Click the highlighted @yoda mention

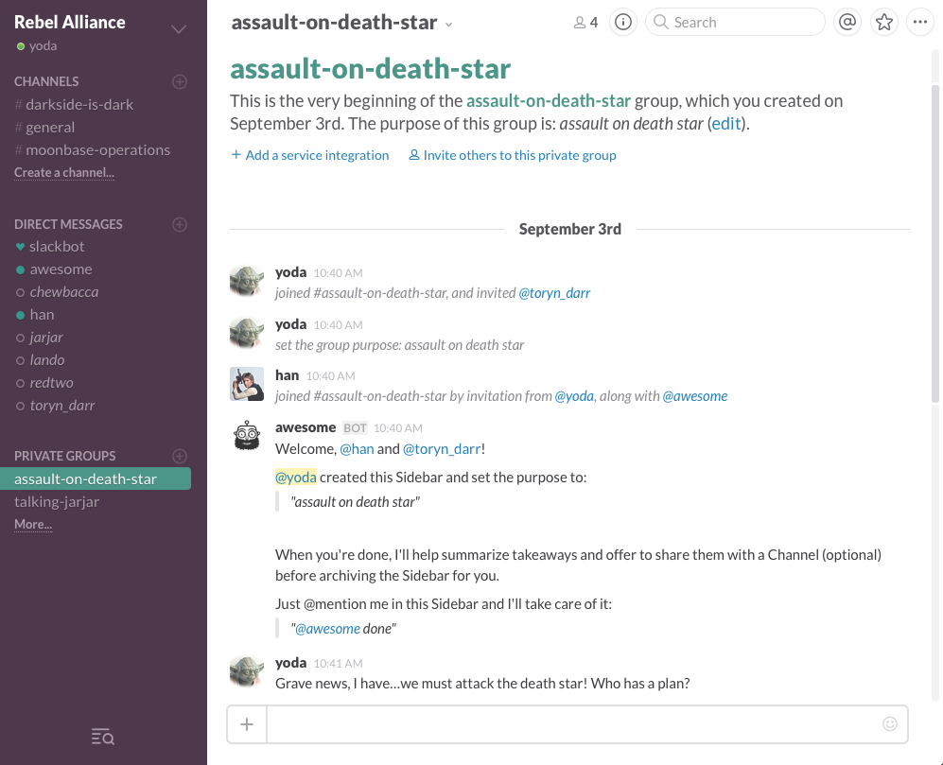click(x=296, y=478)
